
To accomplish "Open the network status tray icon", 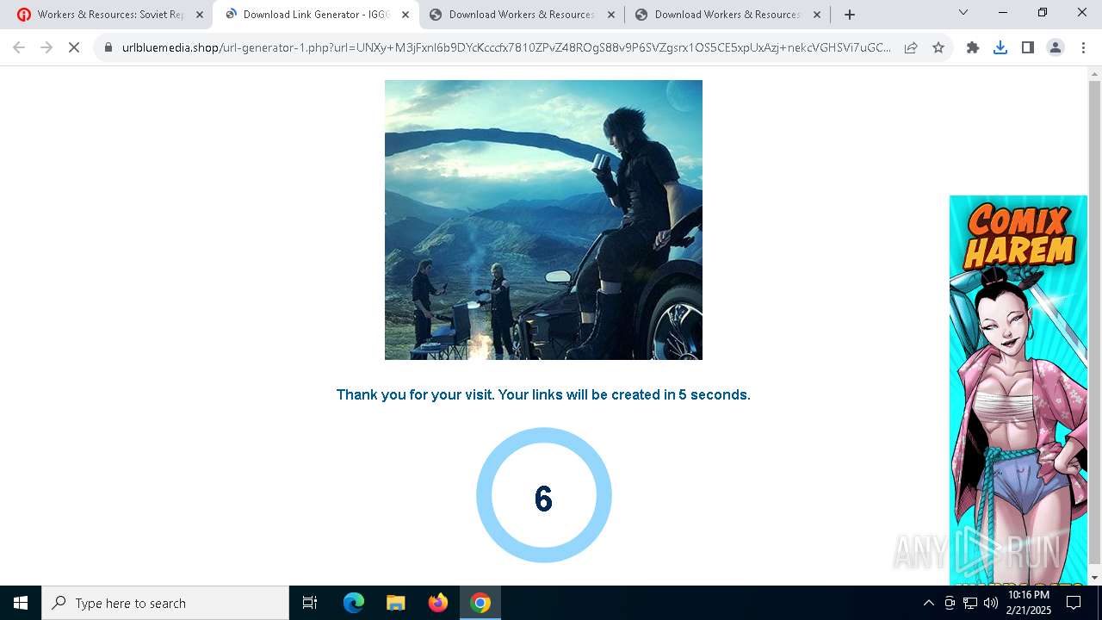I will pyautogui.click(x=970, y=603).
